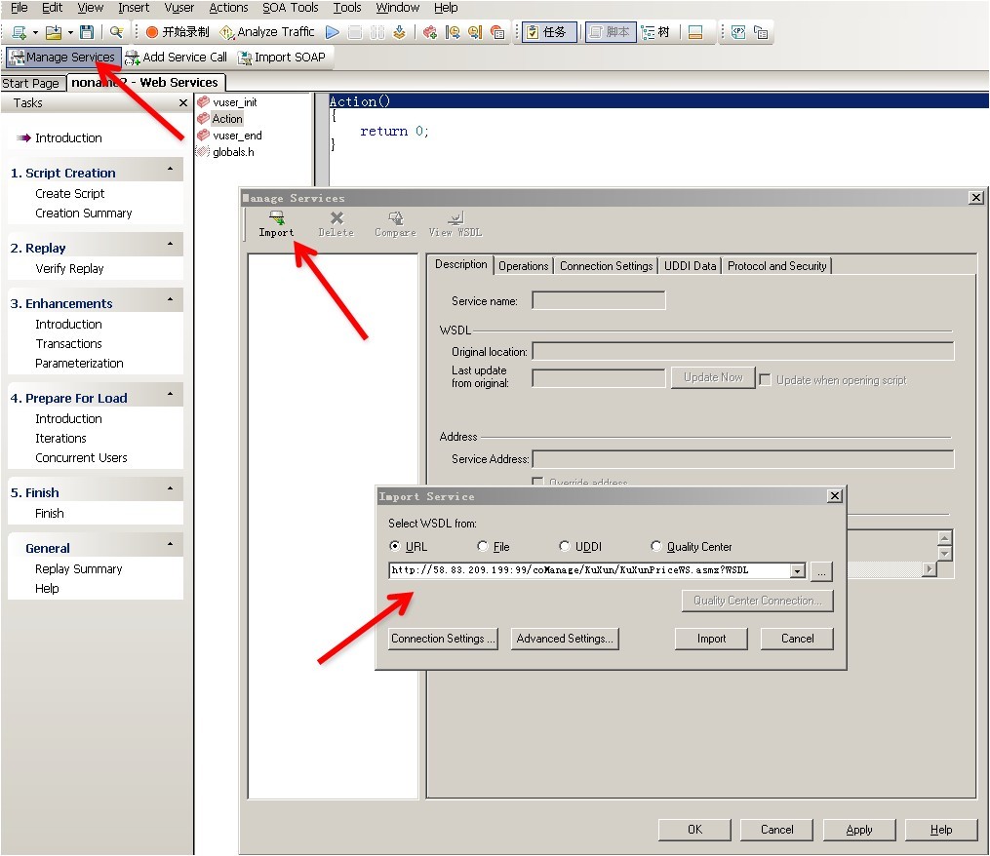Click Delete icon in Manage Services toolbar

(336, 224)
